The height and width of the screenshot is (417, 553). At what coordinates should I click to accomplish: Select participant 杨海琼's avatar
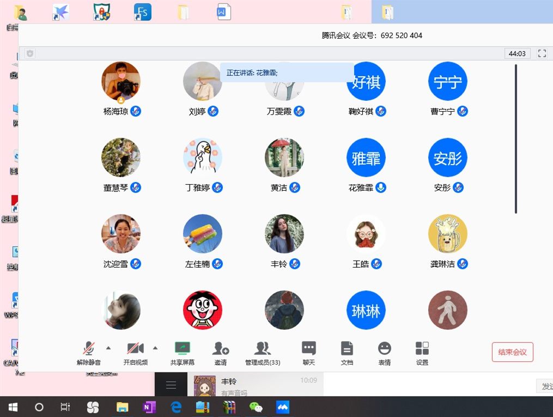tap(121, 81)
